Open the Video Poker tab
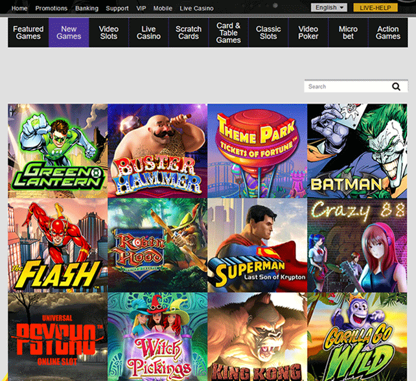The height and width of the screenshot is (381, 416). click(308, 32)
